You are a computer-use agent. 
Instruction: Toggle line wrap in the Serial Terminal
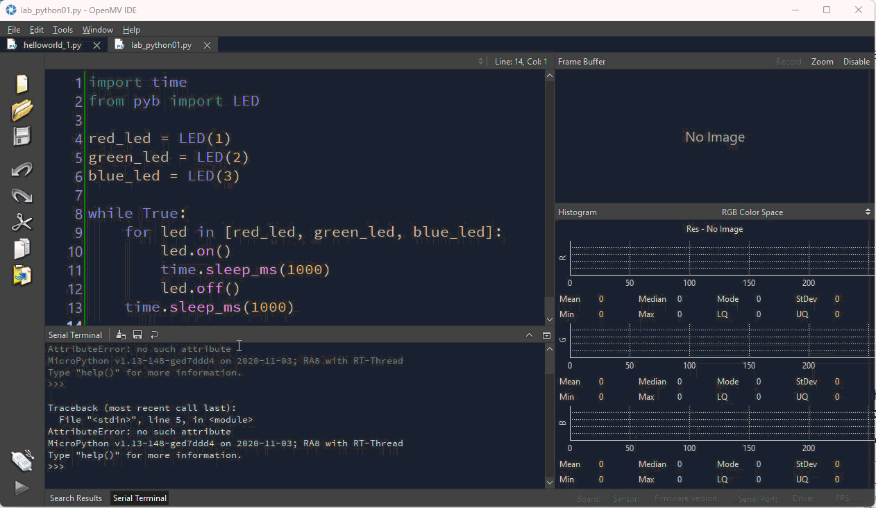tap(154, 335)
